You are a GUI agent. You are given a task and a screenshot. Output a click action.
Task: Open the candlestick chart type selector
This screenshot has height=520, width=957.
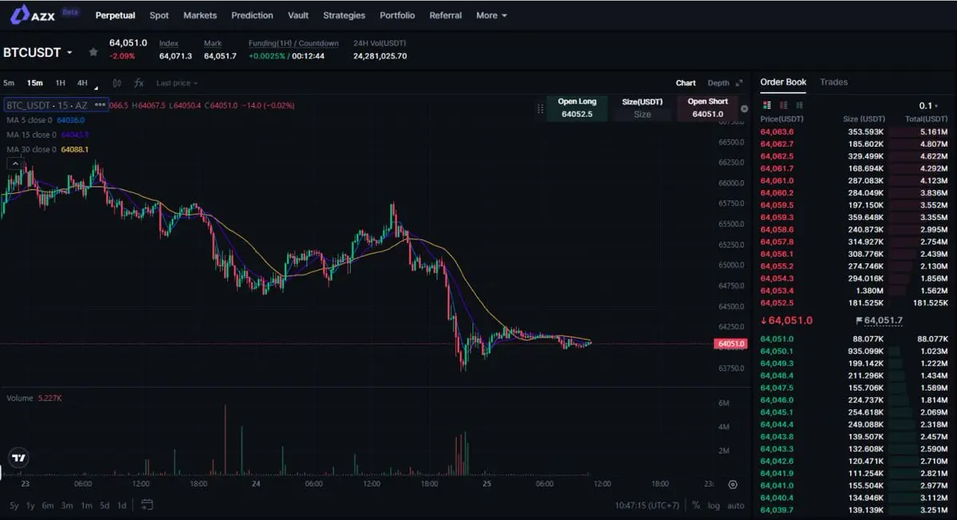coord(116,83)
